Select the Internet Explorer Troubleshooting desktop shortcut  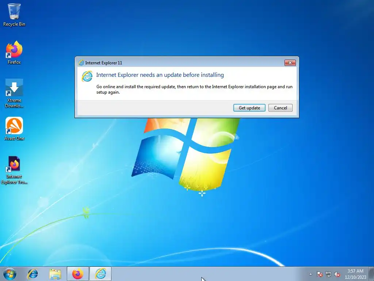pos(14,170)
